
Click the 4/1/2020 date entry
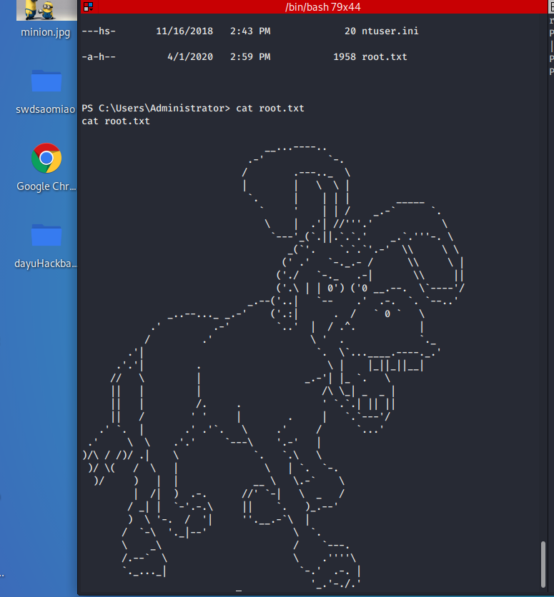coord(190,56)
